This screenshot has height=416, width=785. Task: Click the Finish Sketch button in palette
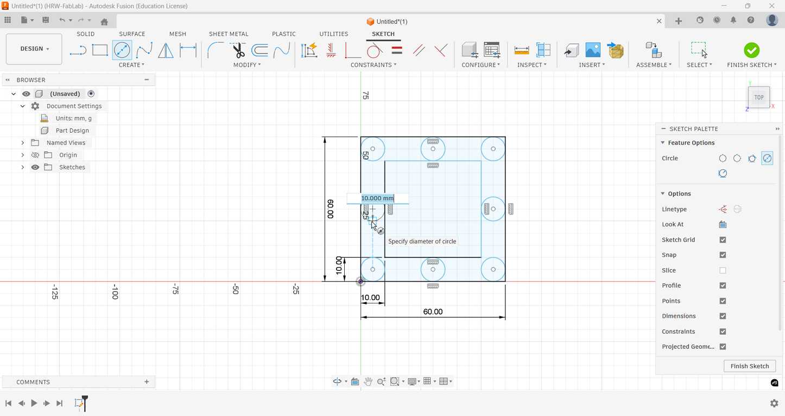tap(750, 366)
